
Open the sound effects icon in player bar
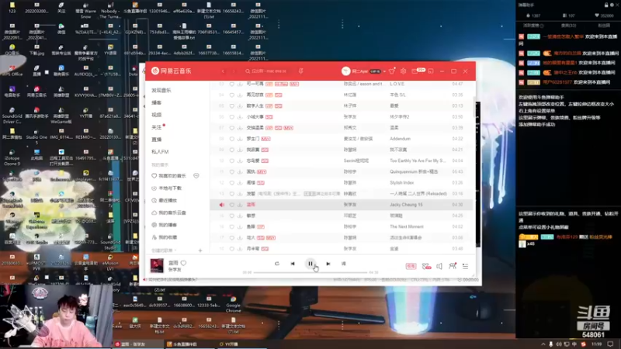point(426,266)
